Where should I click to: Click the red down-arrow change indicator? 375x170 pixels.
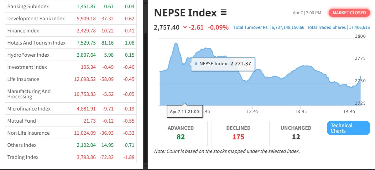(184, 27)
